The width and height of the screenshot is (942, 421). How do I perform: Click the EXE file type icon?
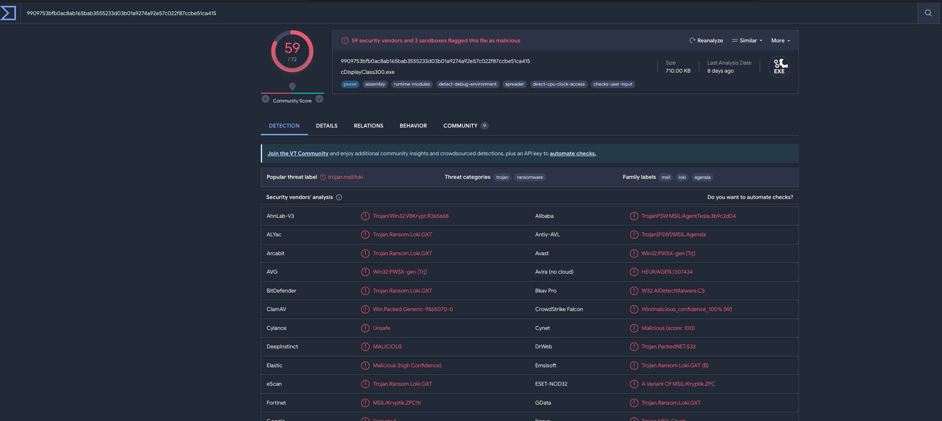(779, 67)
